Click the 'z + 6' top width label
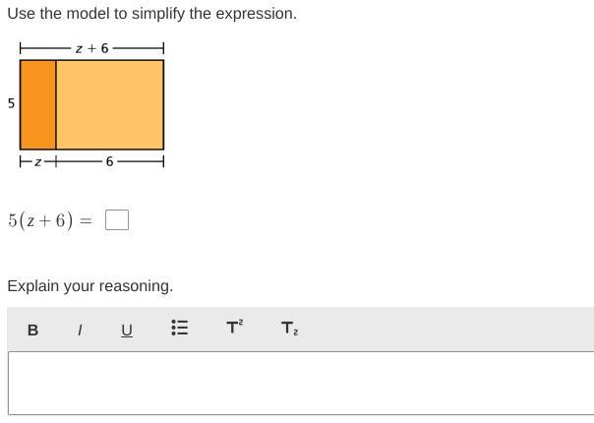594x423 pixels. click(x=91, y=47)
